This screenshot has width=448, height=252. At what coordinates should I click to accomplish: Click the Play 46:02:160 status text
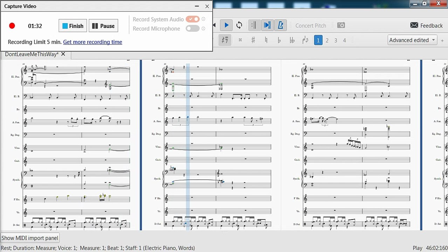430,248
